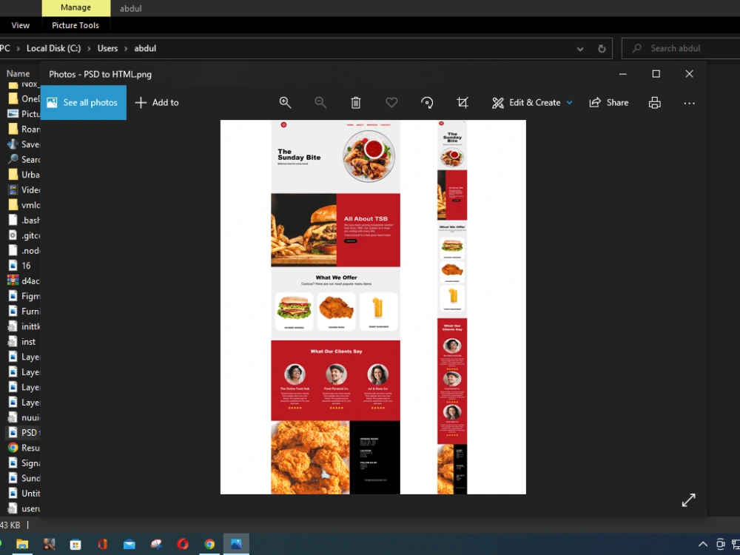Expand chevron after Local Disk (C:)

(x=89, y=49)
